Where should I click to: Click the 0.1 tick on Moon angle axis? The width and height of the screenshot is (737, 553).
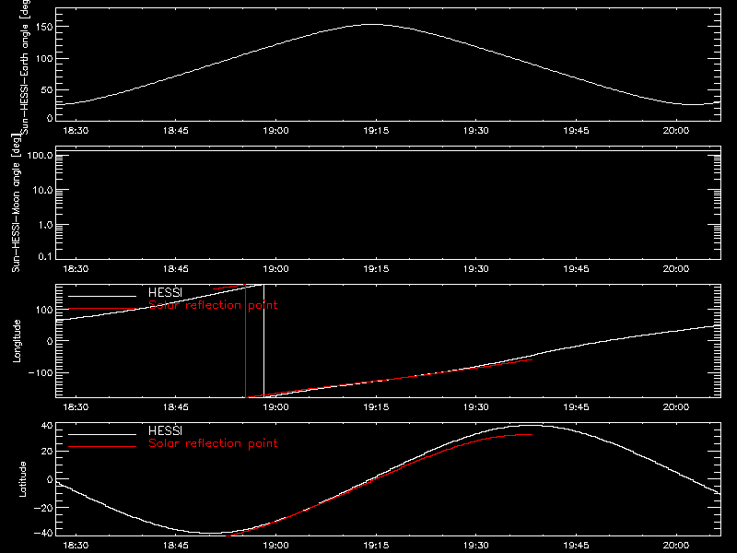(x=45, y=256)
